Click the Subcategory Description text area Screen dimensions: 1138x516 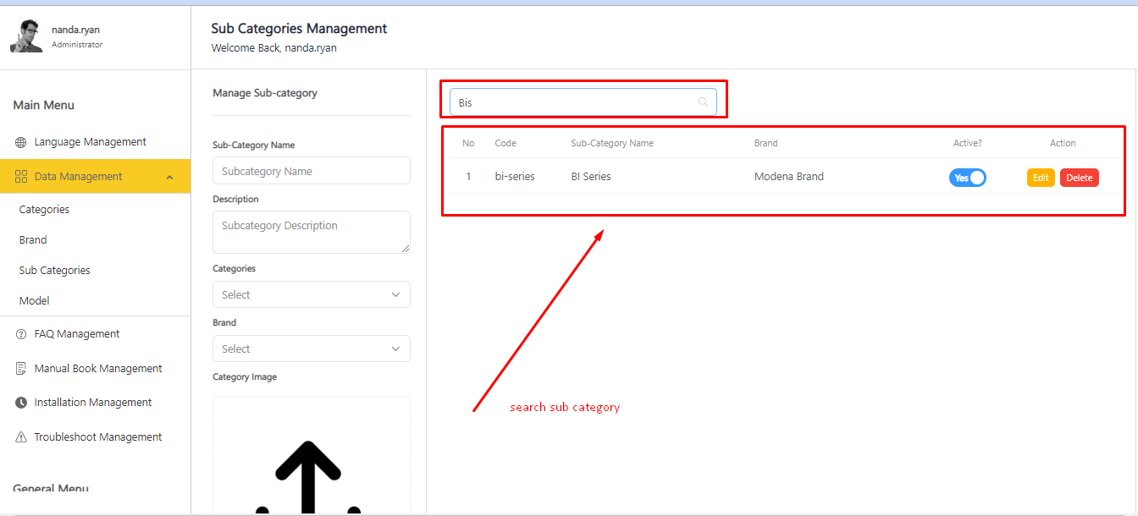311,232
